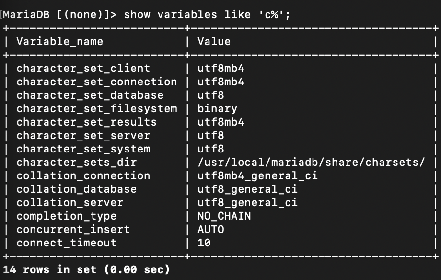Click the character_set_results variable name
This screenshot has height=280, width=441.
pos(86,122)
